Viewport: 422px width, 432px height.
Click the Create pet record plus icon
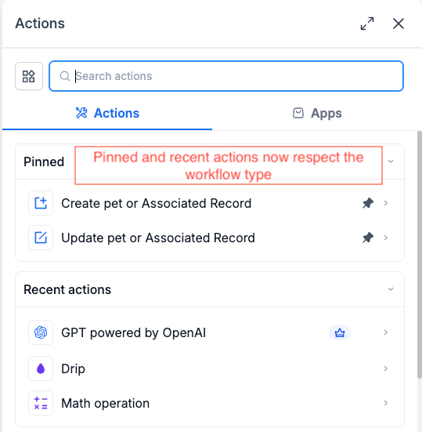point(41,203)
